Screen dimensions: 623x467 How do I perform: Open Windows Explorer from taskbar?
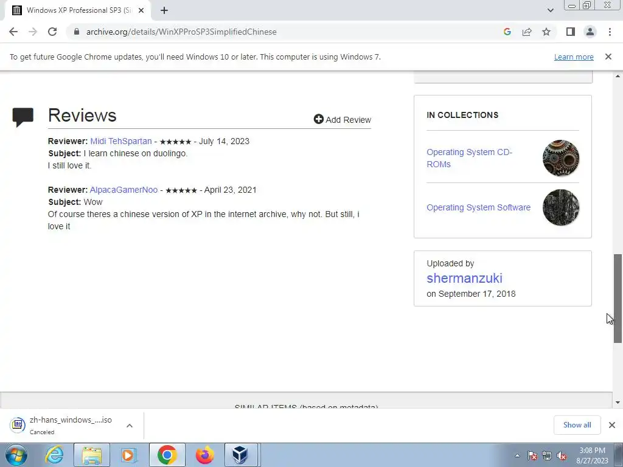[x=92, y=455]
